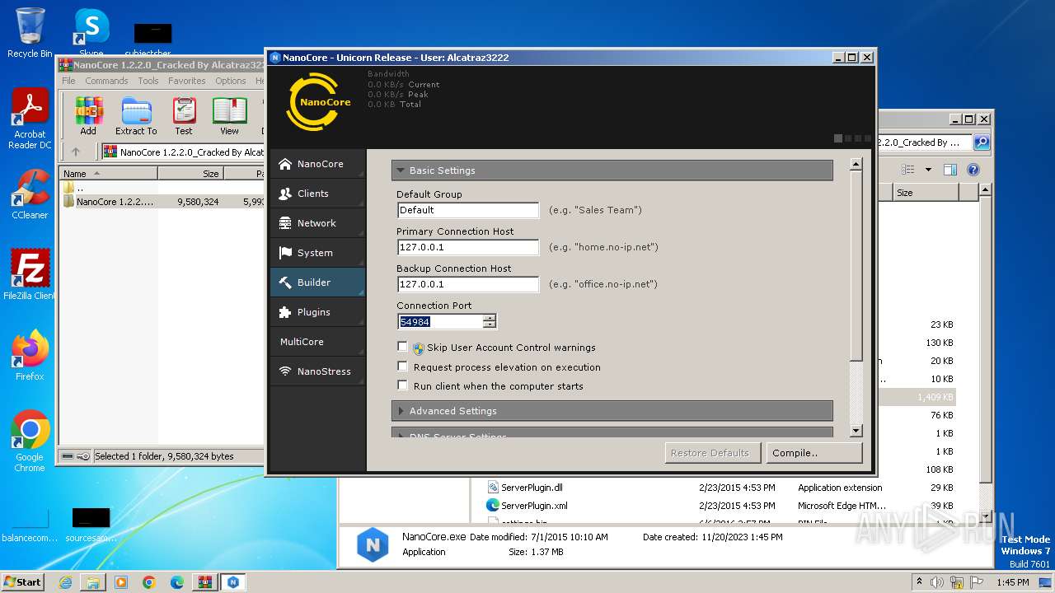
Task: Sort WinRAR list by Size column
Action: pyautogui.click(x=190, y=174)
